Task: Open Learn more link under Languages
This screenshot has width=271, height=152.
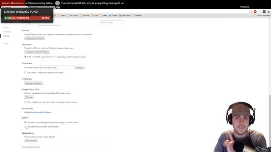Action: point(69,48)
